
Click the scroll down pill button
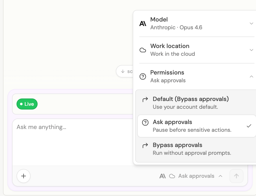click(125, 71)
